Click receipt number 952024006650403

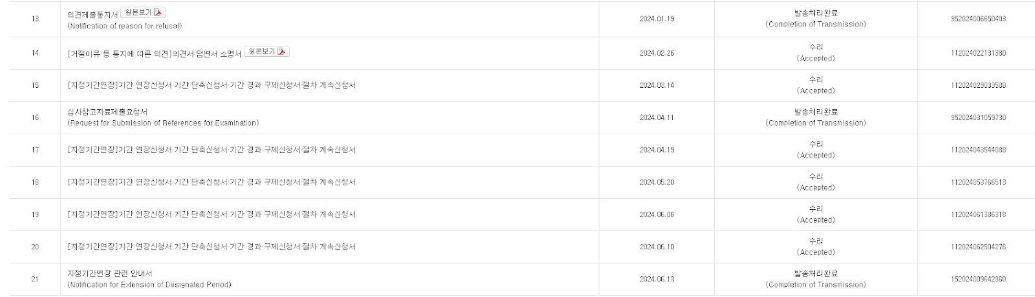978,19
